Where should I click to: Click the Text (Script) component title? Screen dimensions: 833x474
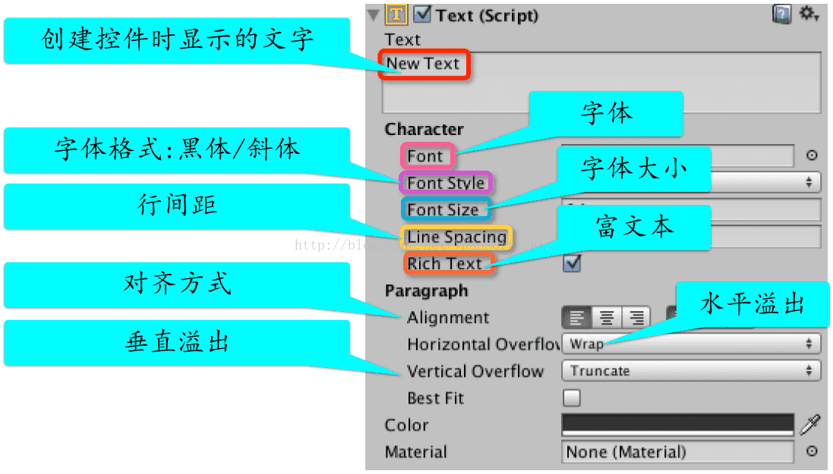click(487, 15)
